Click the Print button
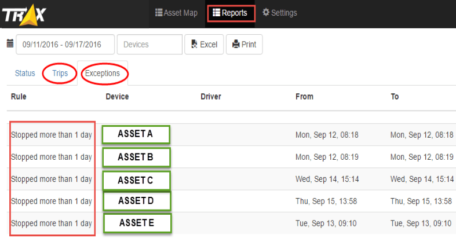The height and width of the screenshot is (242, 456). 245,45
